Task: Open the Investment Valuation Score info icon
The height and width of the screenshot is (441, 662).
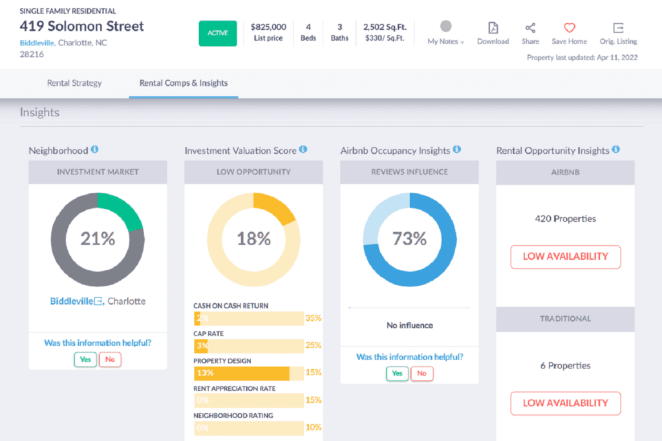Action: 303,150
